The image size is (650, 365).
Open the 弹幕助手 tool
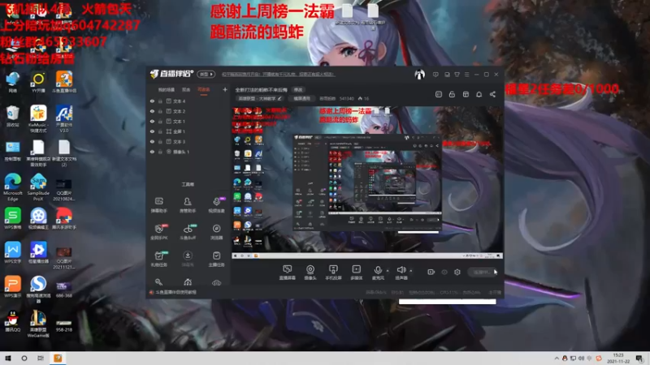[158, 205]
